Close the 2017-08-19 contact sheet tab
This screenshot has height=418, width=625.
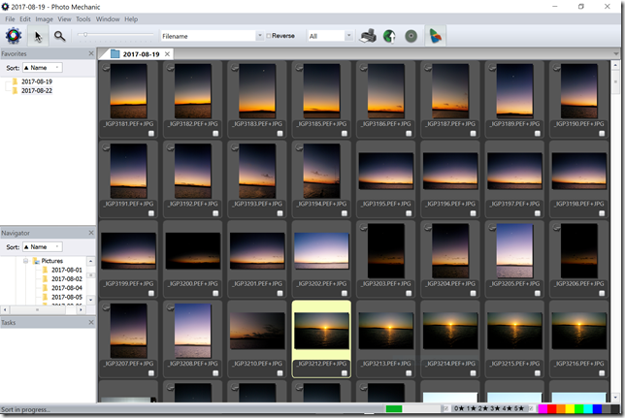click(167, 53)
